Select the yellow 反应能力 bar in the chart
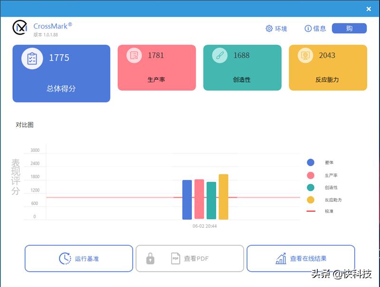The width and height of the screenshot is (380, 287). point(223,197)
